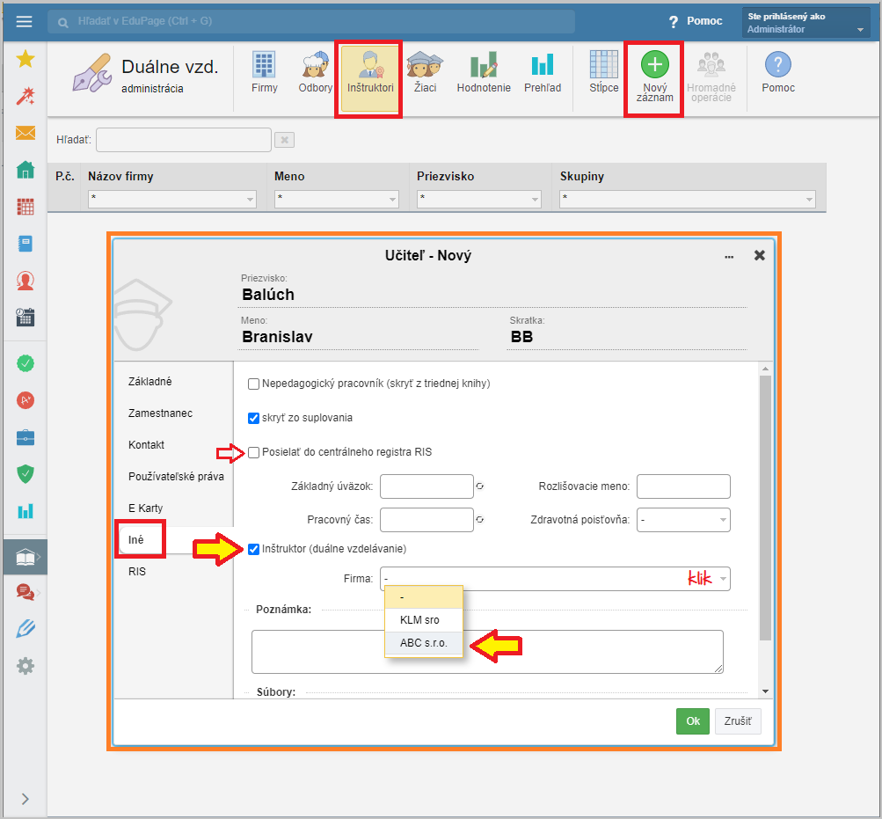
Task: Focus the EduPage global search field
Action: tap(311, 21)
